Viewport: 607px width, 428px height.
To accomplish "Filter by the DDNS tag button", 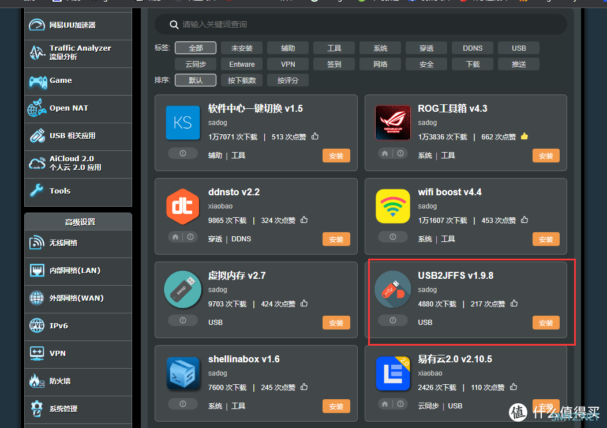I will coord(473,48).
